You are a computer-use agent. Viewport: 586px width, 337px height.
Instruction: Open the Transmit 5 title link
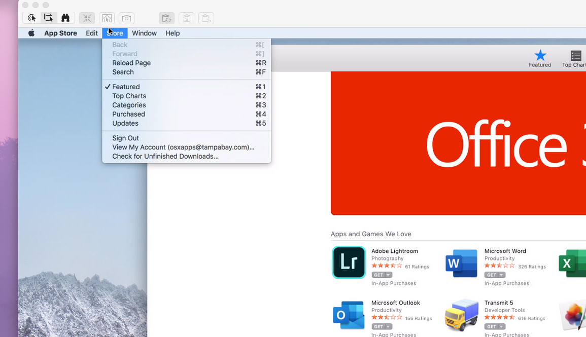point(499,303)
